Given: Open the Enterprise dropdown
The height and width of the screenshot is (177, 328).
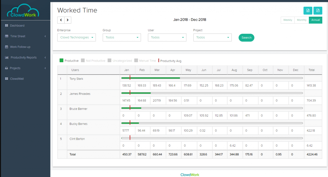Looking at the screenshot, I should 76,38.
